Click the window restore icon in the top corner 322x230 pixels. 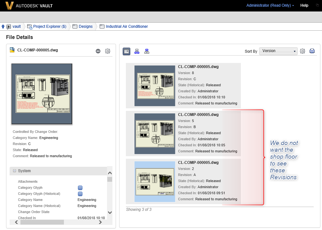(x=318, y=5)
